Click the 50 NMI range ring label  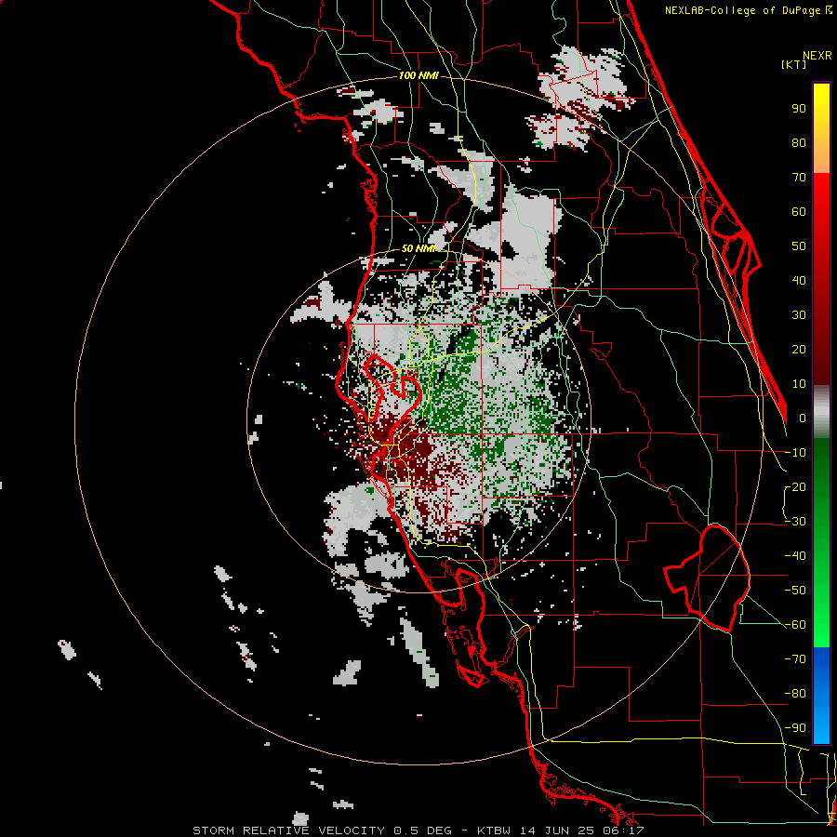point(418,248)
